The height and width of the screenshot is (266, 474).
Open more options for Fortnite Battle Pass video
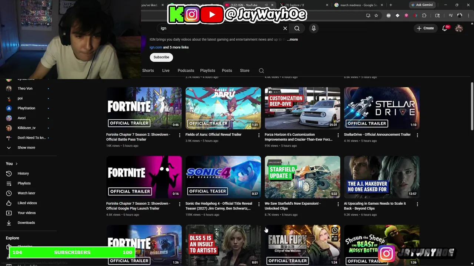point(180,135)
